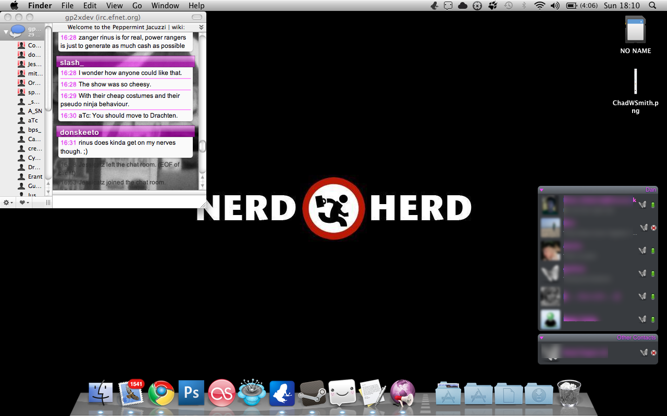
Task: Open Steam from the dock
Action: point(312,393)
